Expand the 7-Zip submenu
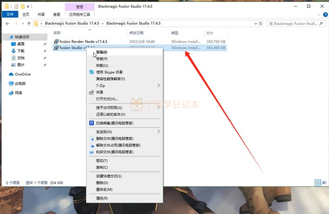 tap(125, 85)
